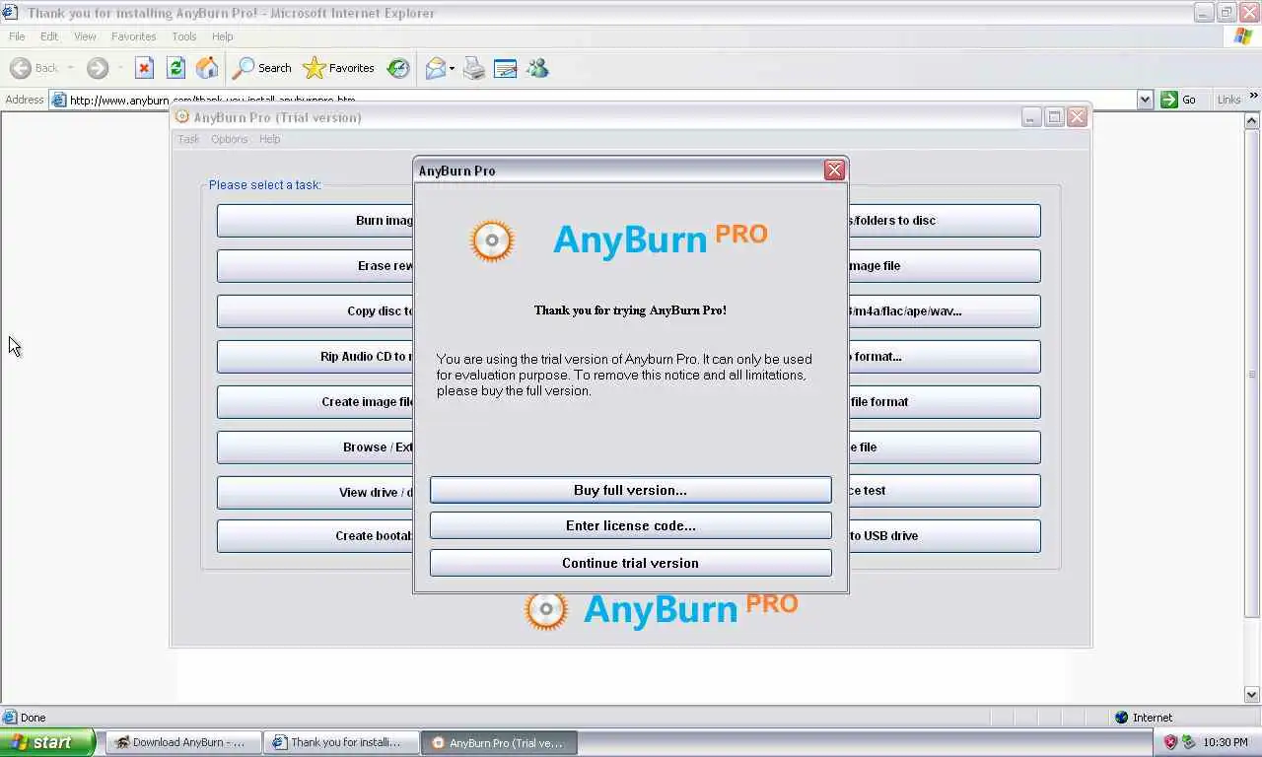Open the Favorites star button
The height and width of the screenshot is (757, 1262).
(338, 68)
